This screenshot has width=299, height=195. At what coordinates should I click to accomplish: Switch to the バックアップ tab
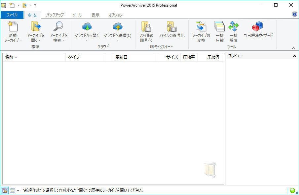pos(55,15)
